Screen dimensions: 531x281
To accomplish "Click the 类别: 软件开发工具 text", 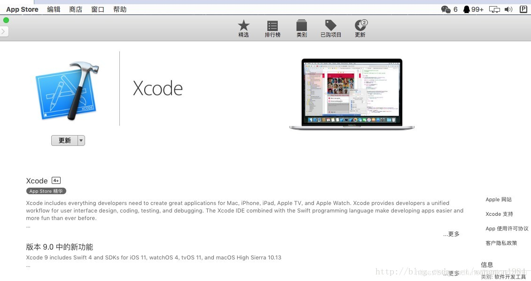I will [503, 277].
